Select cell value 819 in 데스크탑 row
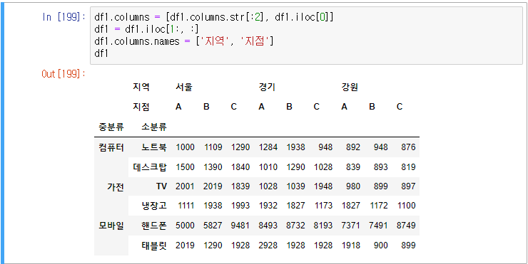Image resolution: width=528 pixels, height=264 pixels. tap(408, 167)
